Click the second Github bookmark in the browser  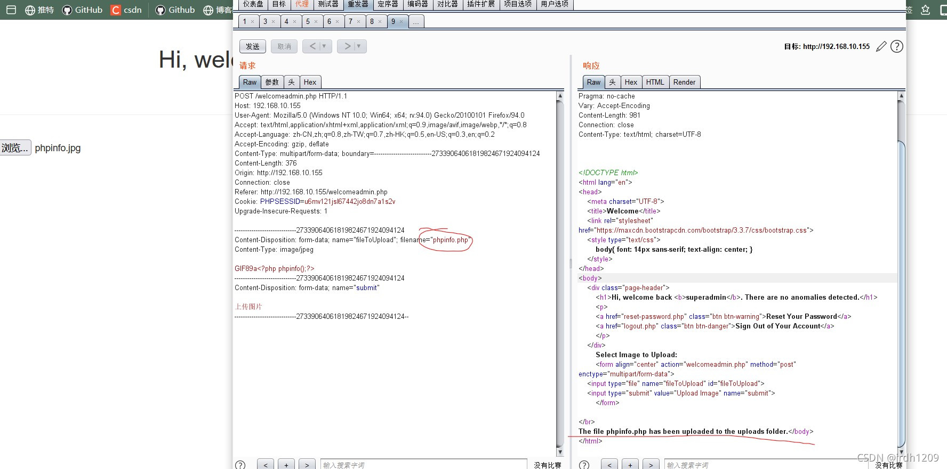(x=175, y=10)
